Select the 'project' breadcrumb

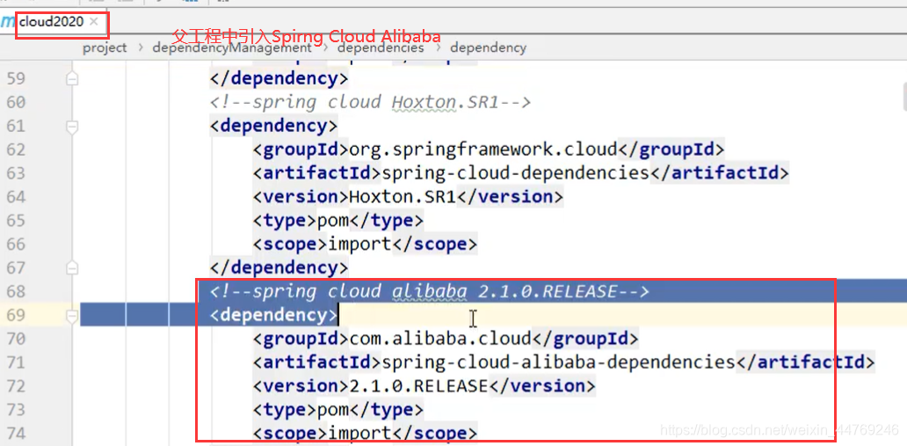105,48
